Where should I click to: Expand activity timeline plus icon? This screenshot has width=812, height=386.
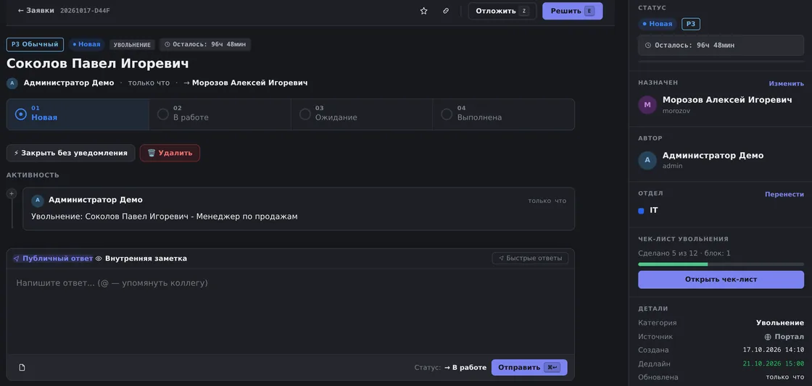(12, 193)
